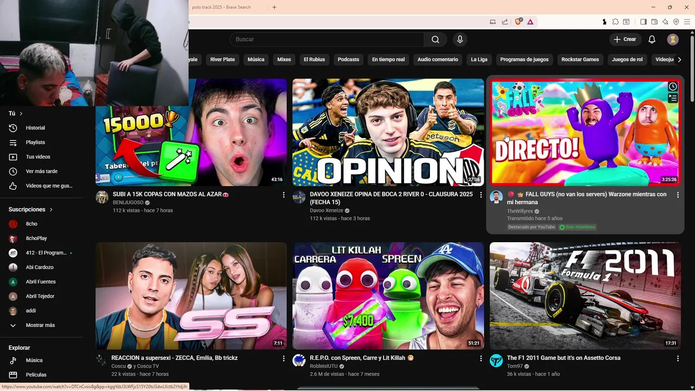Click the install app icon in address bar
The width and height of the screenshot is (695, 391).
(x=493, y=22)
